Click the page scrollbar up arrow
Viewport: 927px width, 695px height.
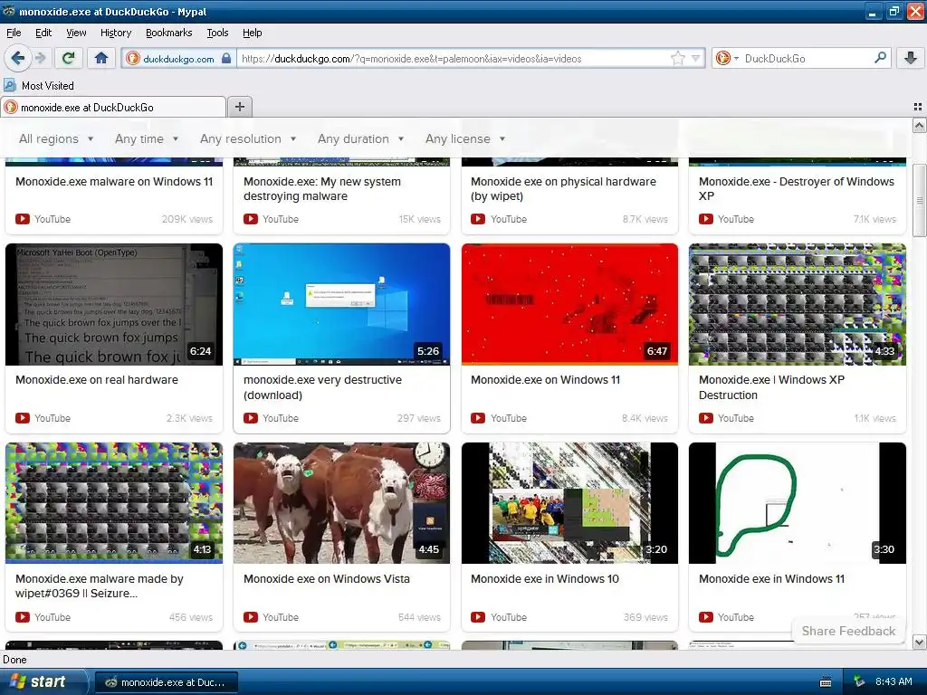[x=919, y=125]
